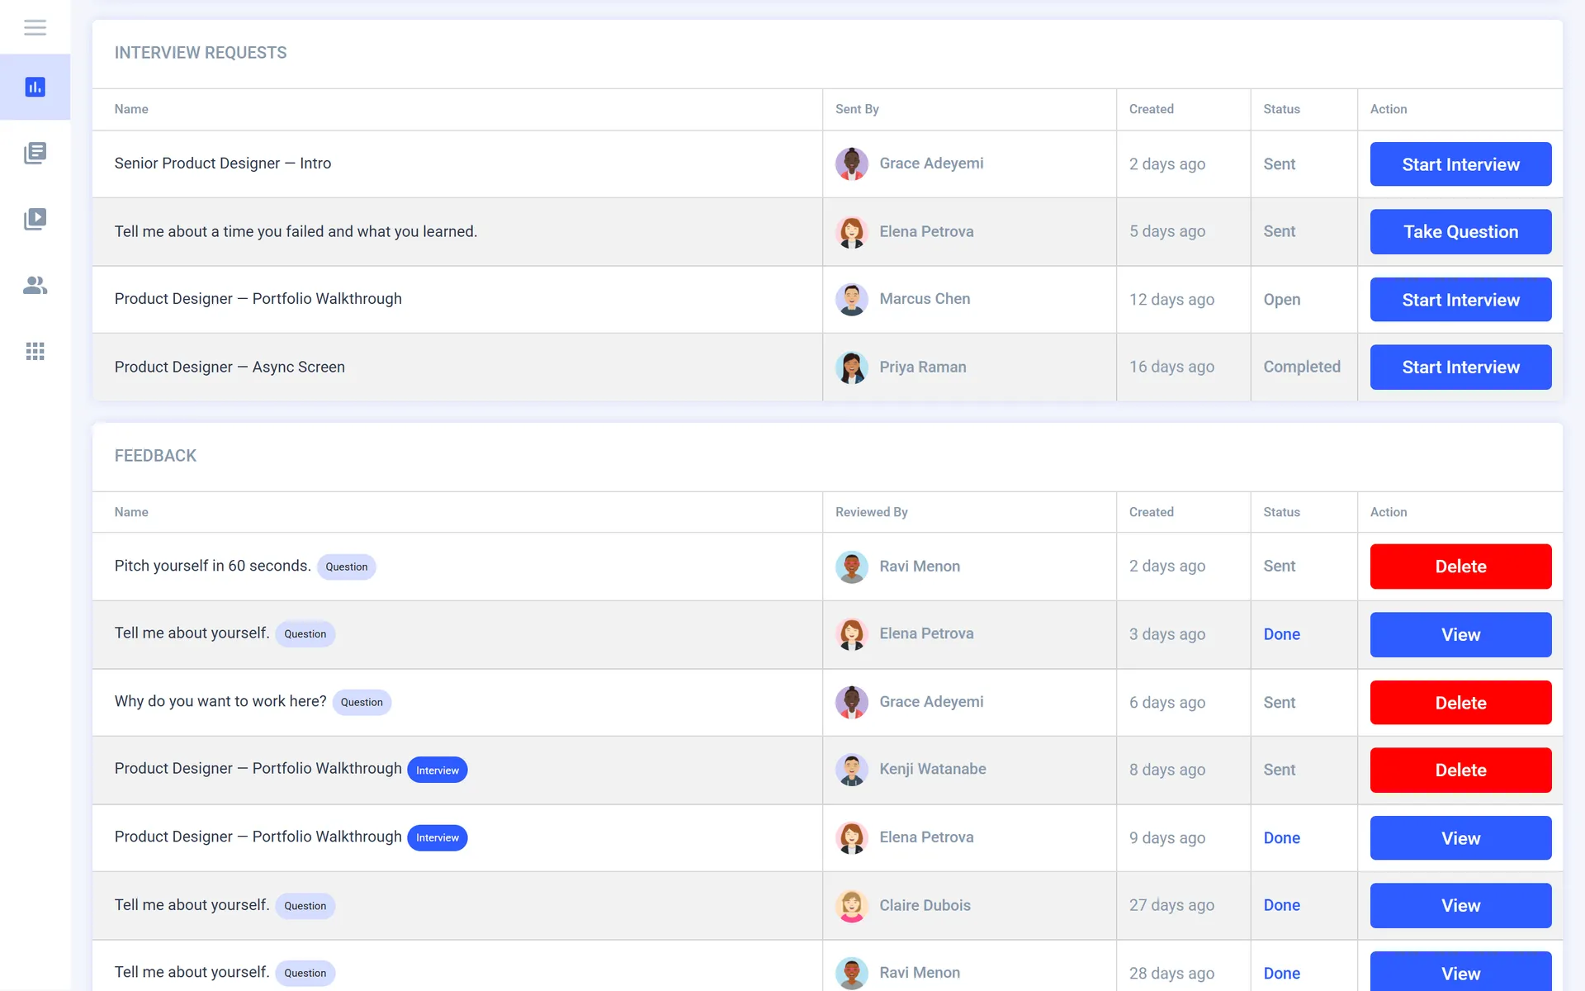The width and height of the screenshot is (1585, 991).
Task: Delete the 'Why do you want to work here?' feedback
Action: coord(1460,703)
